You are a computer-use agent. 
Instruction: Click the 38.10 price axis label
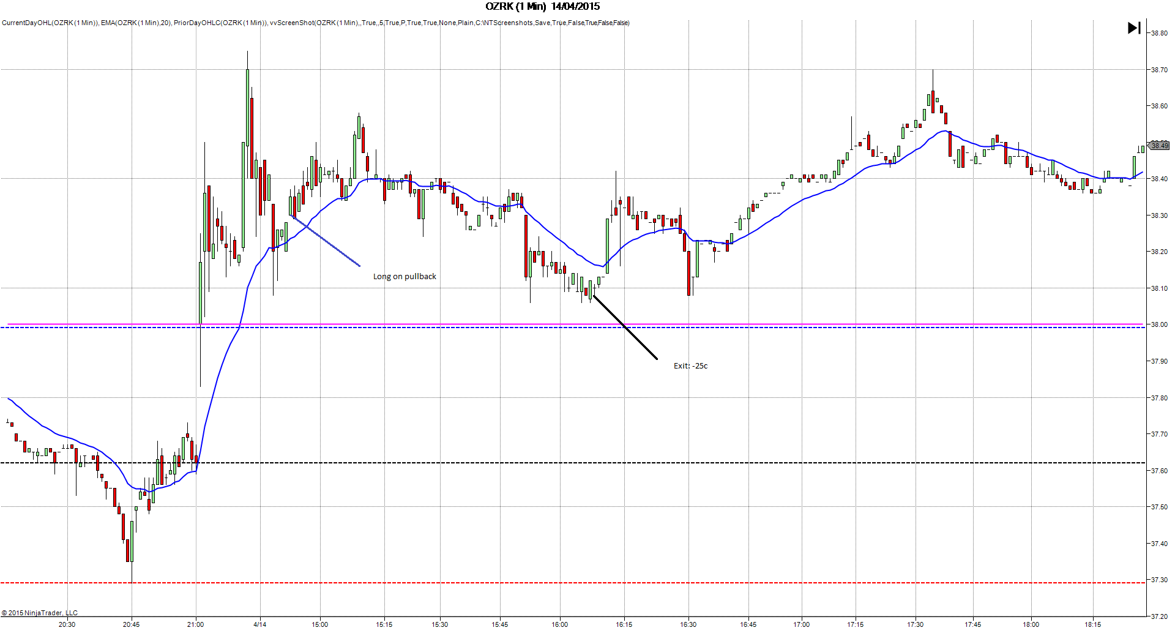point(1159,288)
